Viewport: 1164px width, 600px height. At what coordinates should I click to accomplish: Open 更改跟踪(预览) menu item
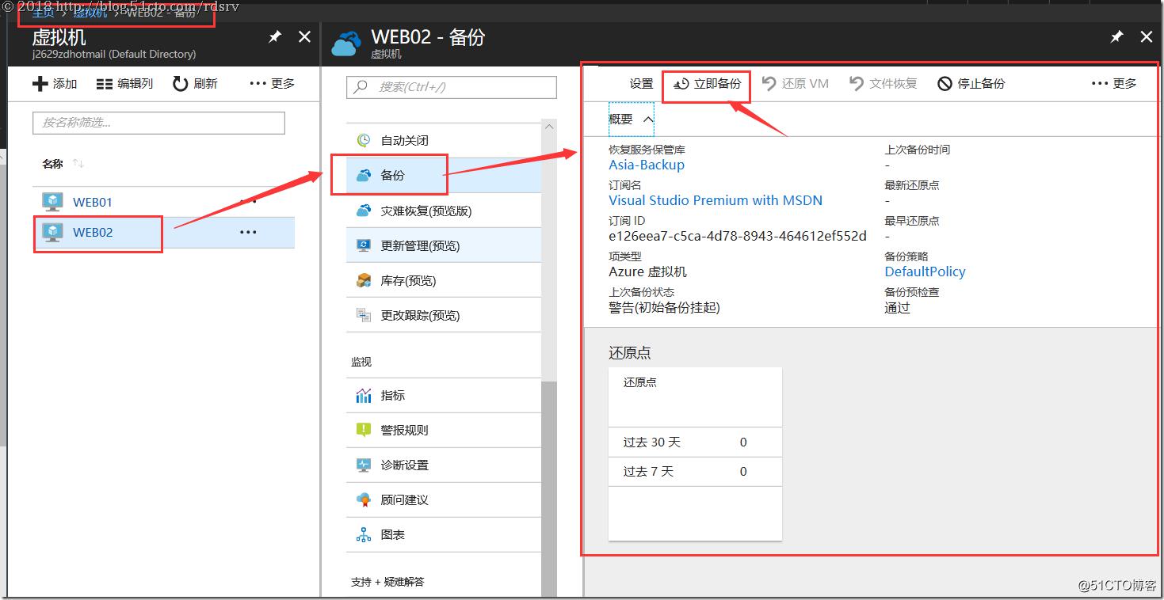(x=444, y=315)
